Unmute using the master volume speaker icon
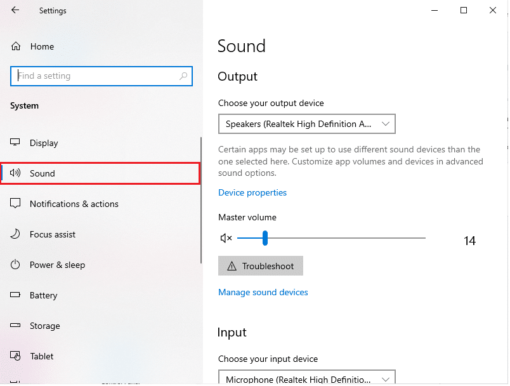510x386 pixels. (226, 238)
